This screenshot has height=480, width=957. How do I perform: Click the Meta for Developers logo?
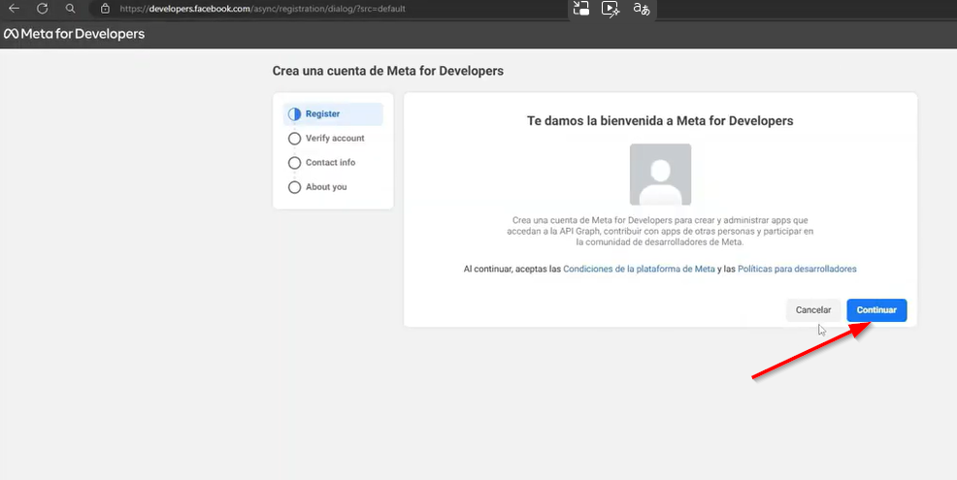(x=75, y=34)
